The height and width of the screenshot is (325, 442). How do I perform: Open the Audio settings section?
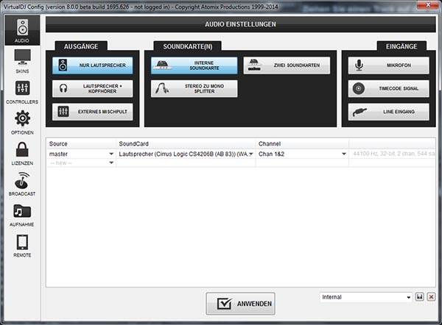[22, 30]
